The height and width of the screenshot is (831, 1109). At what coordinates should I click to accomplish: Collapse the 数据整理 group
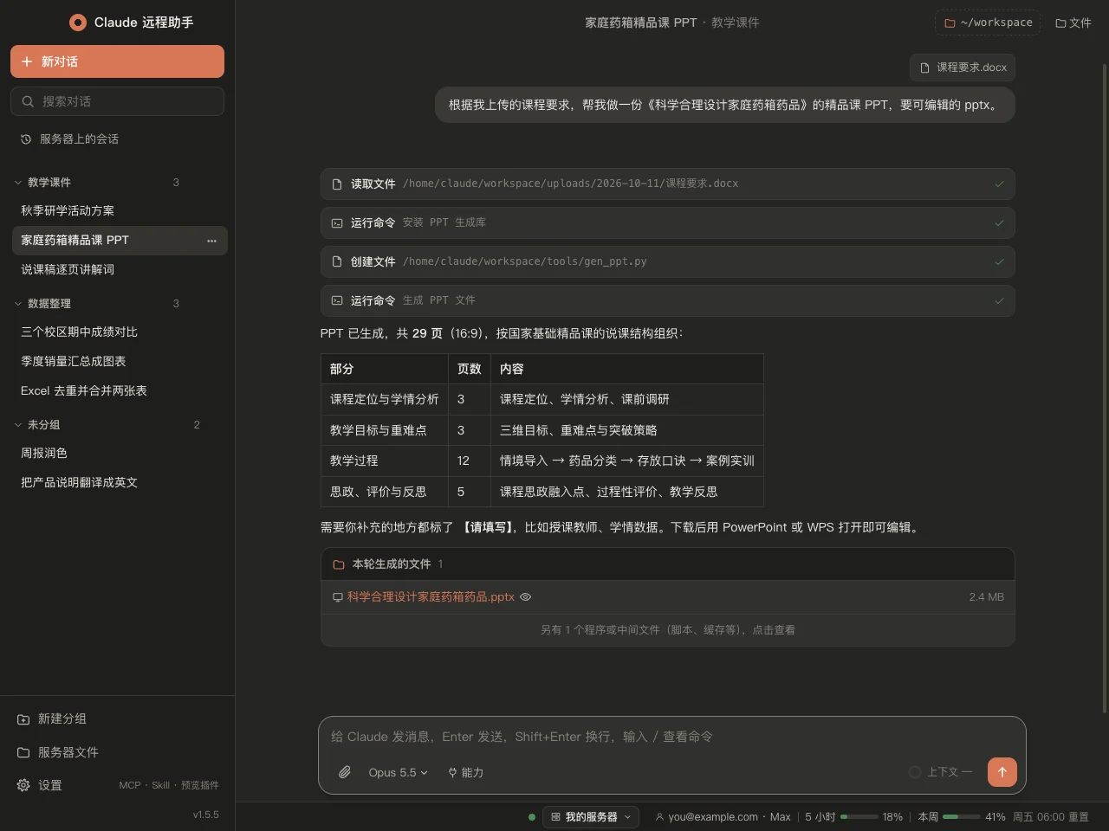coord(18,304)
